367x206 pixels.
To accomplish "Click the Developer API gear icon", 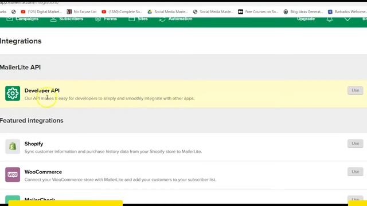I will tap(13, 93).
